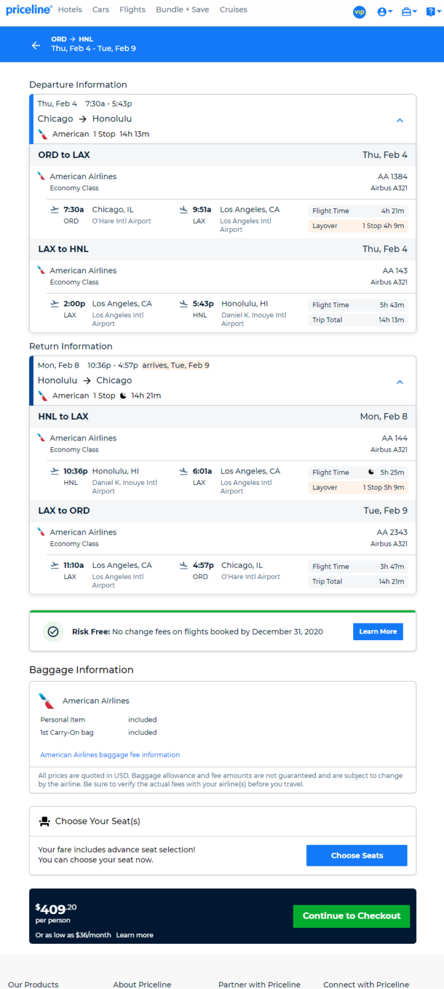
Task: Collapse the Chicago to Honolulu departure details
Action: (400, 121)
